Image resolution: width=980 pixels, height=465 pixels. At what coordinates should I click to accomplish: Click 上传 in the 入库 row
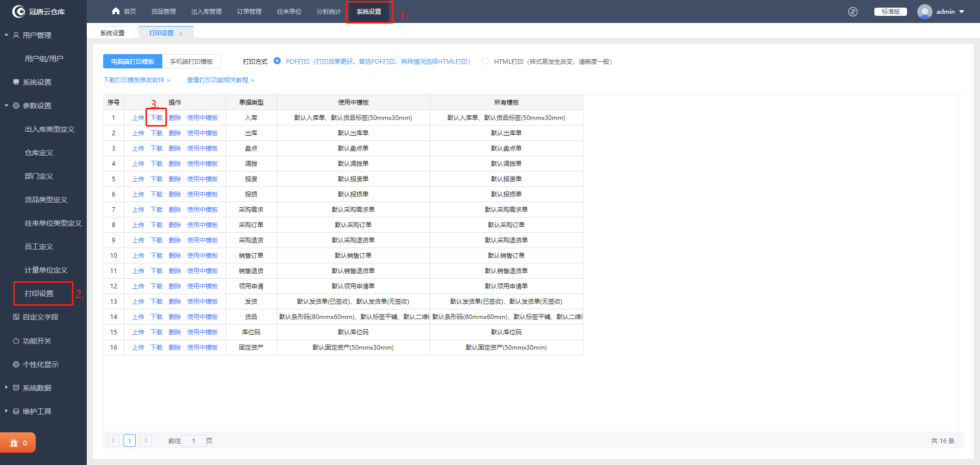pos(138,118)
